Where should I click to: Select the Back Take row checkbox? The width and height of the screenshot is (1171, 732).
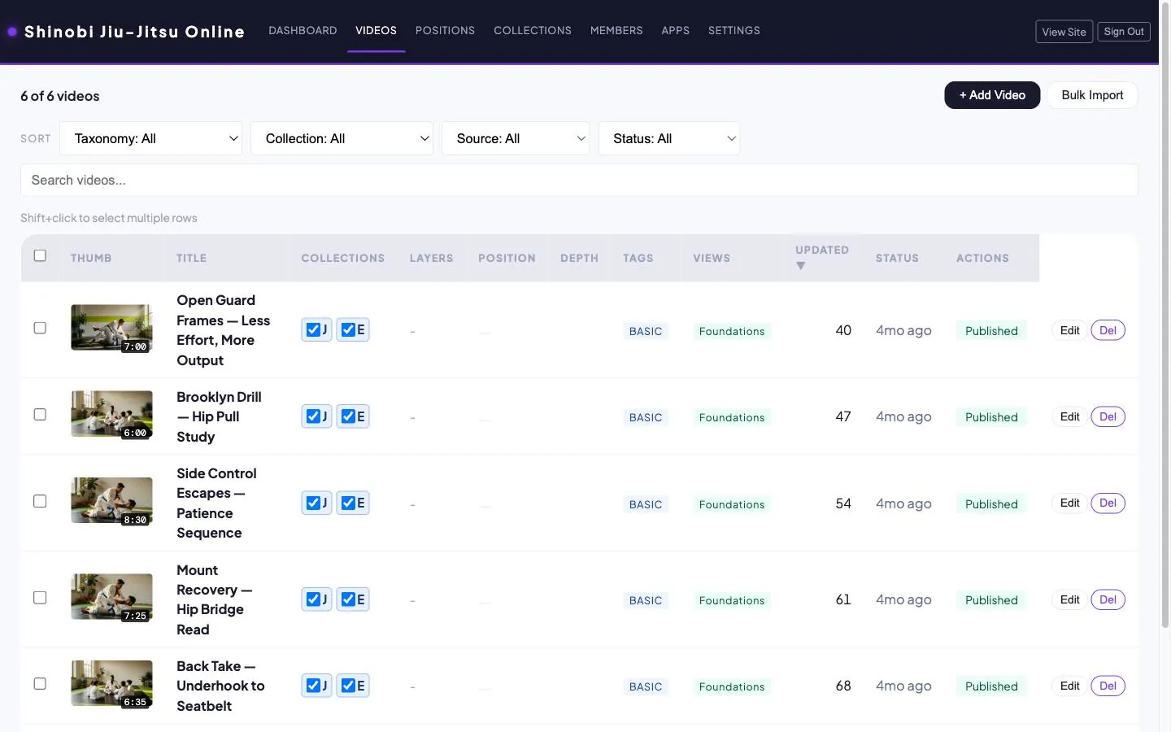coord(40,683)
